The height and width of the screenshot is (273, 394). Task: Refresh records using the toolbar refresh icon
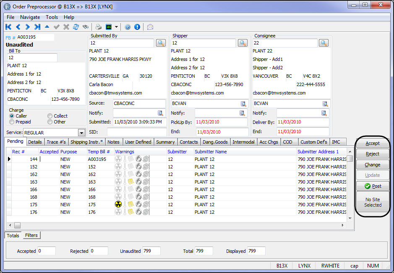click(77, 26)
